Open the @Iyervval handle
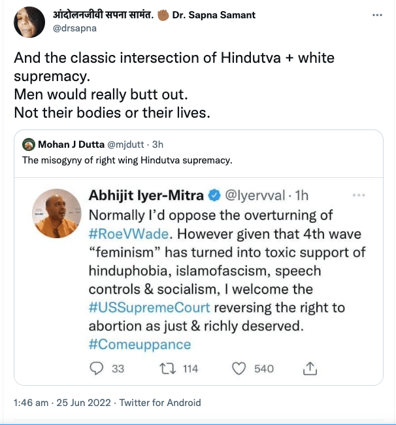396x425 pixels. coord(255,195)
